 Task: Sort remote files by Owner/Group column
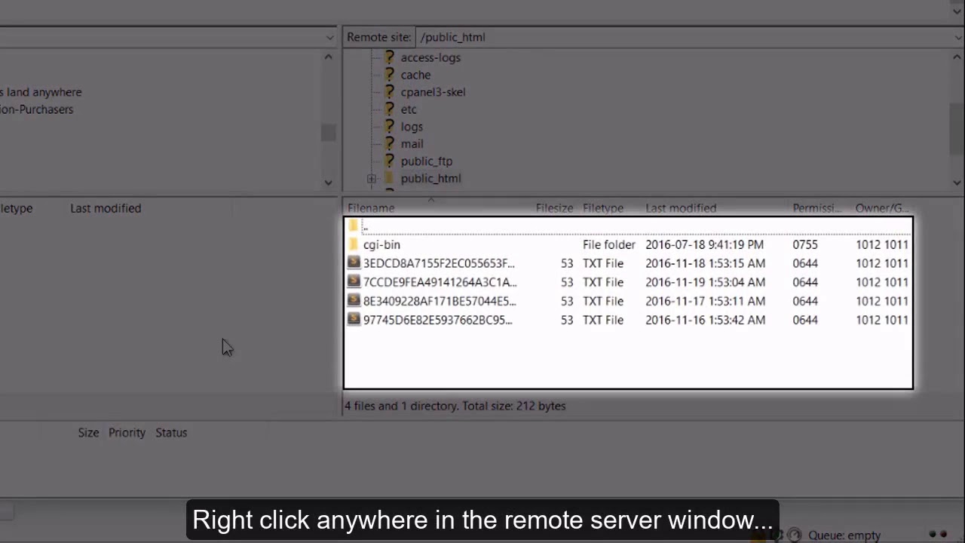click(882, 208)
